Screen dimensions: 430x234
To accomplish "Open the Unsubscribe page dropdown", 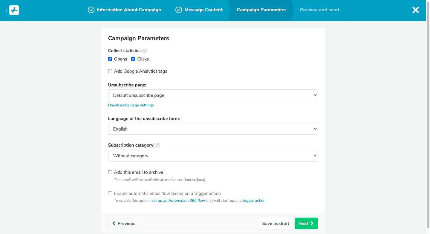I will click(x=213, y=95).
